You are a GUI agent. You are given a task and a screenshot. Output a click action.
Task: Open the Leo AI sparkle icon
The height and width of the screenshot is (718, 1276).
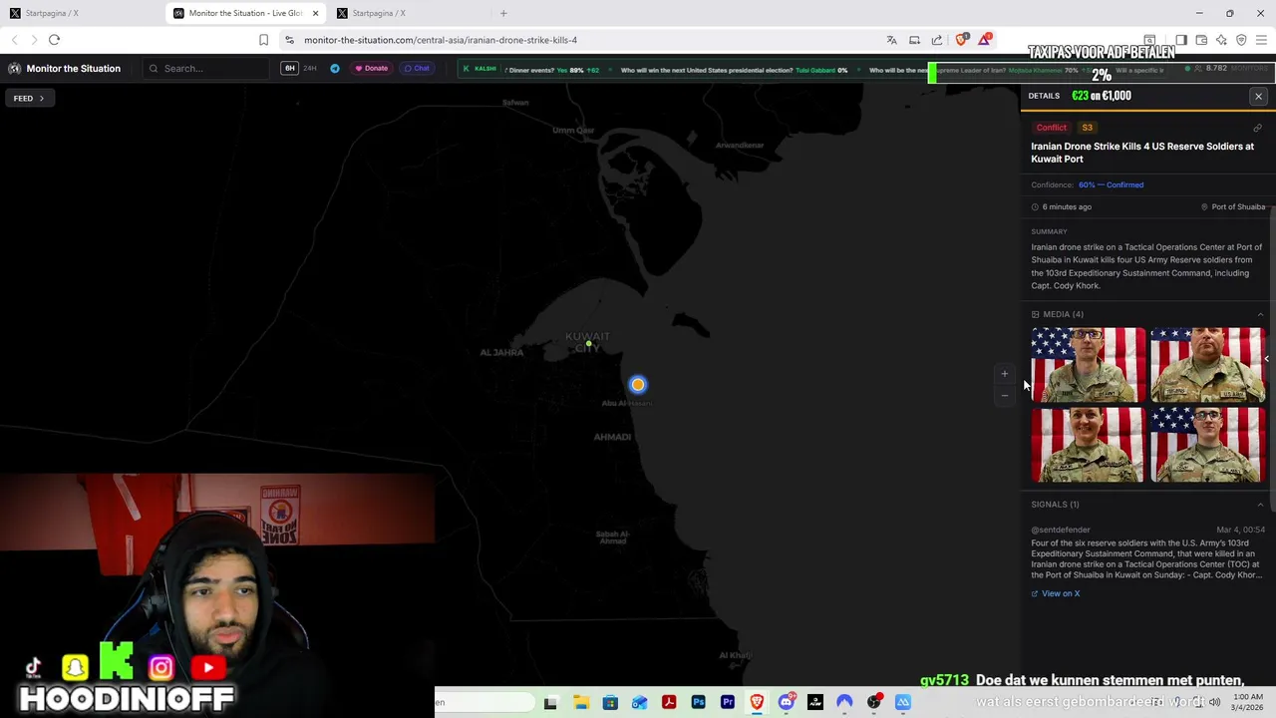pos(1221,40)
